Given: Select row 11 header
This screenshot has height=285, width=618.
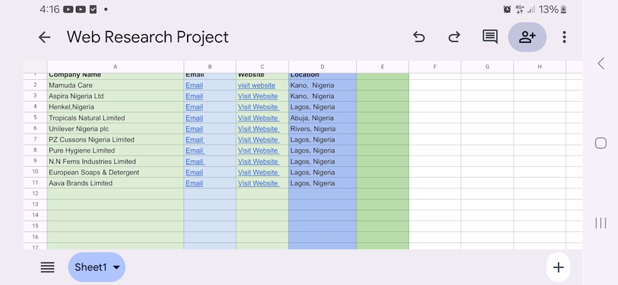Looking at the screenshot, I should [35, 183].
